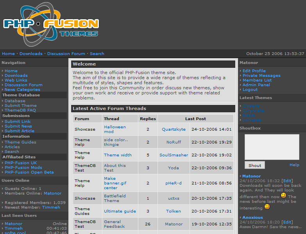Open Members List
The height and width of the screenshot is (234, 306).
point(257,80)
